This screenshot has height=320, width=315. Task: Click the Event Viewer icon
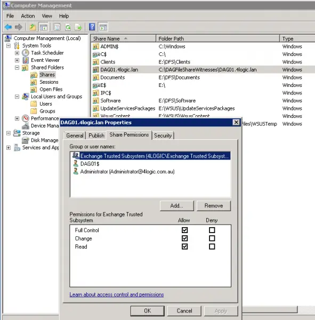[x=26, y=60]
